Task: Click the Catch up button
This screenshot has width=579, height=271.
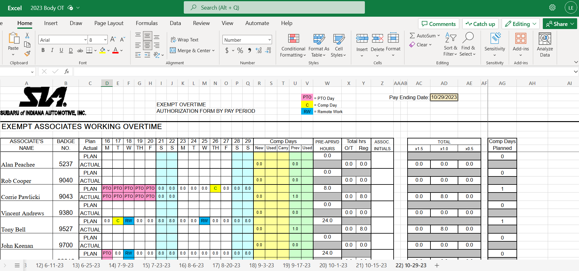Action: tap(480, 24)
